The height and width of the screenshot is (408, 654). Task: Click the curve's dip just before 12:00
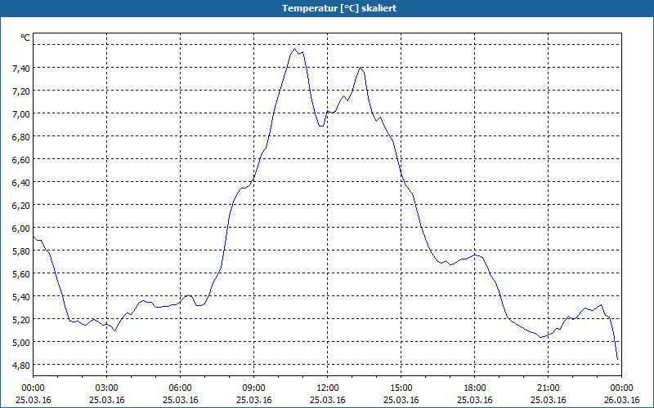[321, 126]
